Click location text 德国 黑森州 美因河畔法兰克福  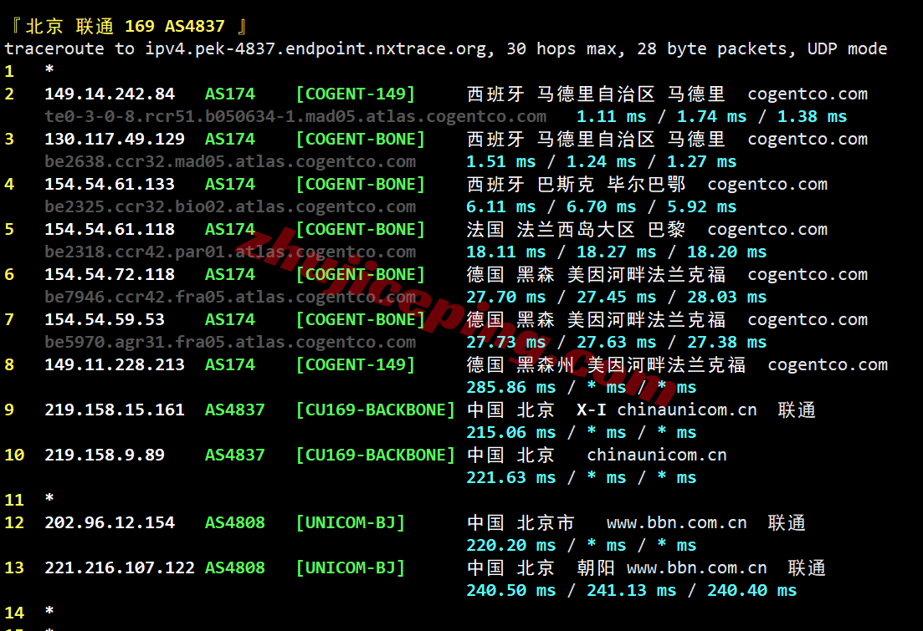(x=607, y=365)
